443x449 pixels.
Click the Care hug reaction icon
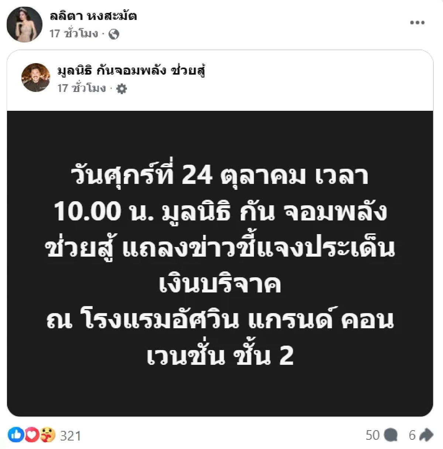click(48, 435)
